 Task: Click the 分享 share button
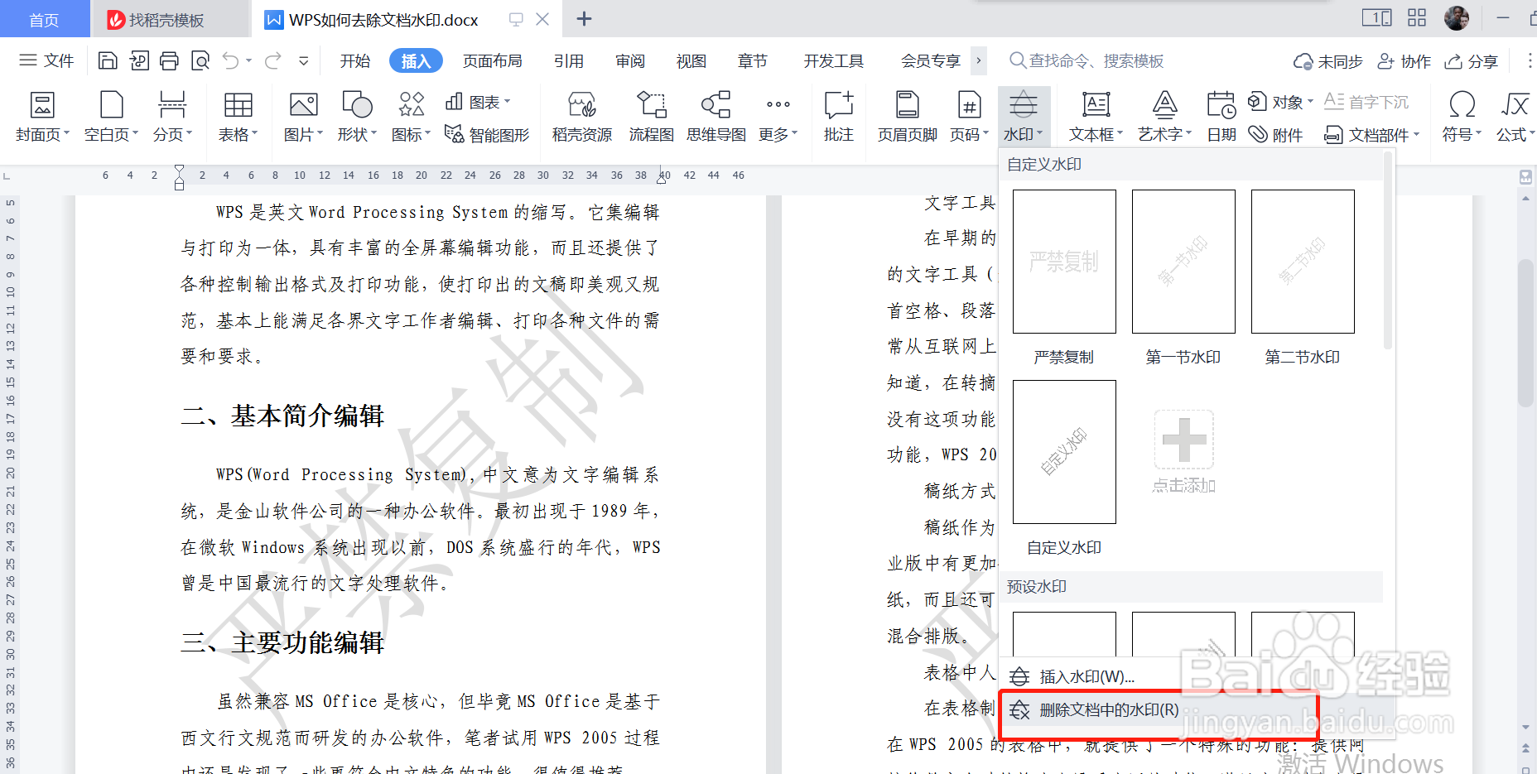click(x=1472, y=61)
